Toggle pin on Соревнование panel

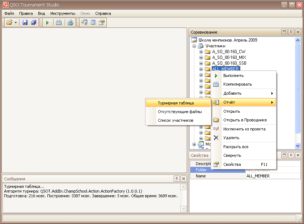coord(291,32)
